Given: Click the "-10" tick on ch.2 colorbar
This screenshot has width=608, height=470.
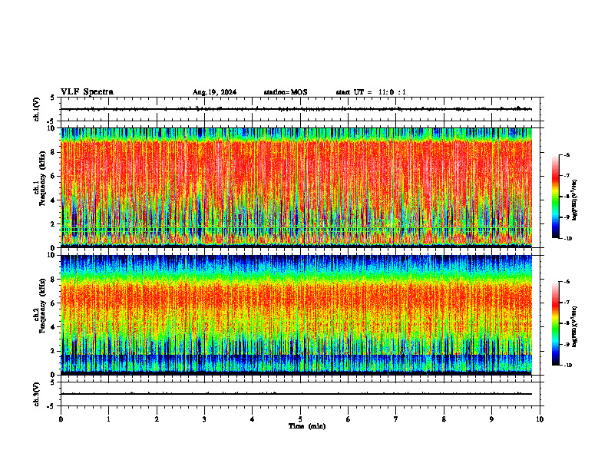Looking at the screenshot, I should tap(568, 366).
